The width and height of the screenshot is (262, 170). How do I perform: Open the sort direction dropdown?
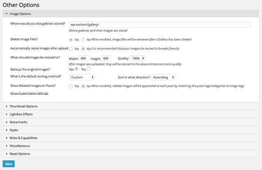coord(163,77)
